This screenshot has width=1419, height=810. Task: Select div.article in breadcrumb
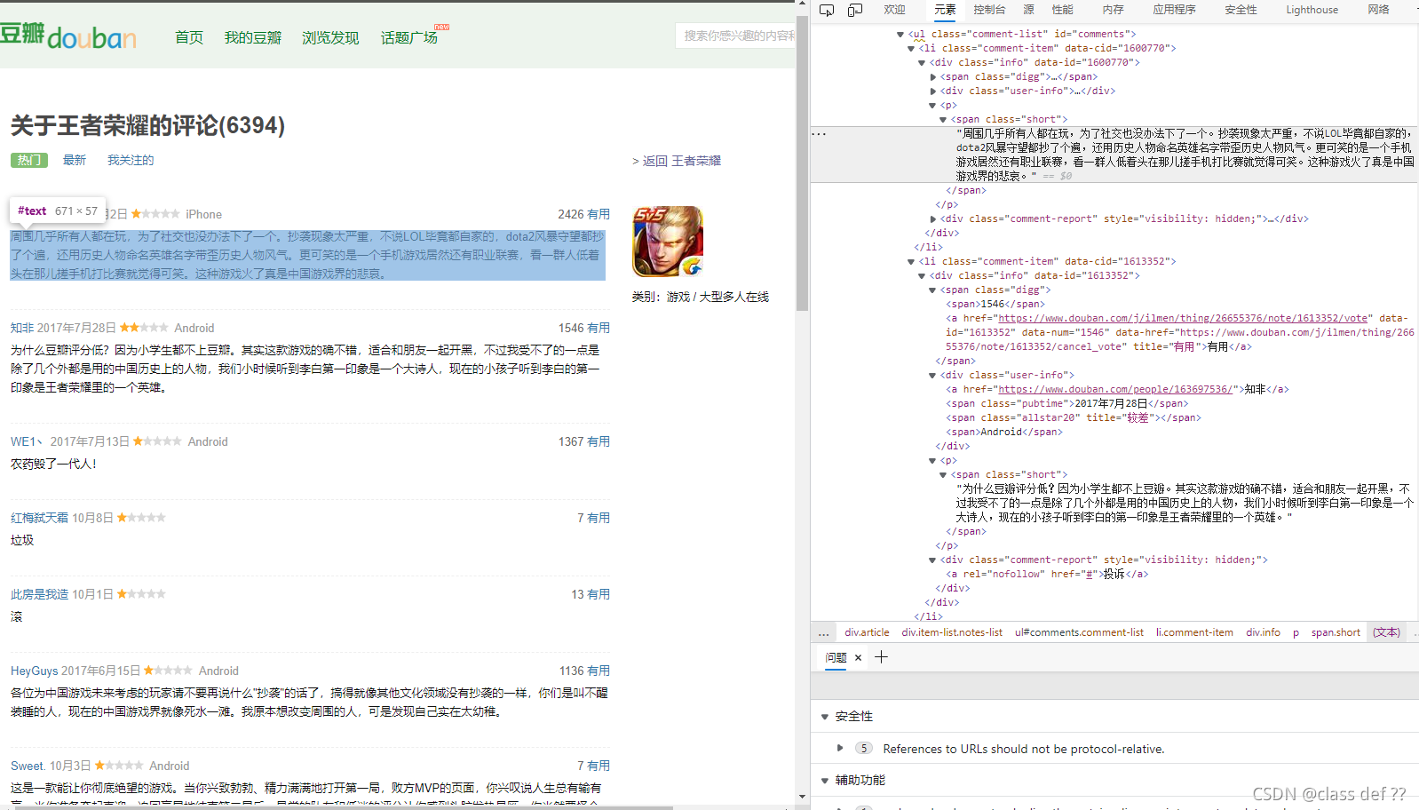click(x=867, y=633)
